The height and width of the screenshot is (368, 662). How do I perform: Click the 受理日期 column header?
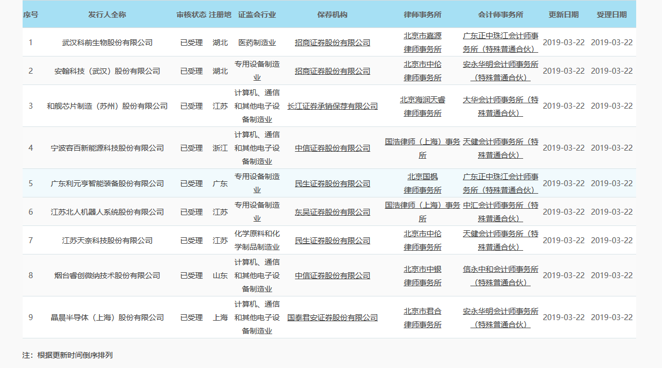point(612,15)
